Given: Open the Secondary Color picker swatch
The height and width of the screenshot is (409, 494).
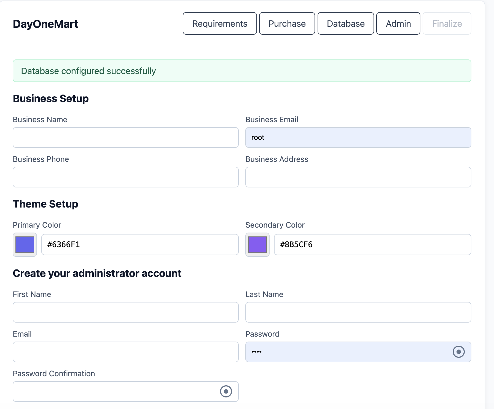Looking at the screenshot, I should (257, 244).
